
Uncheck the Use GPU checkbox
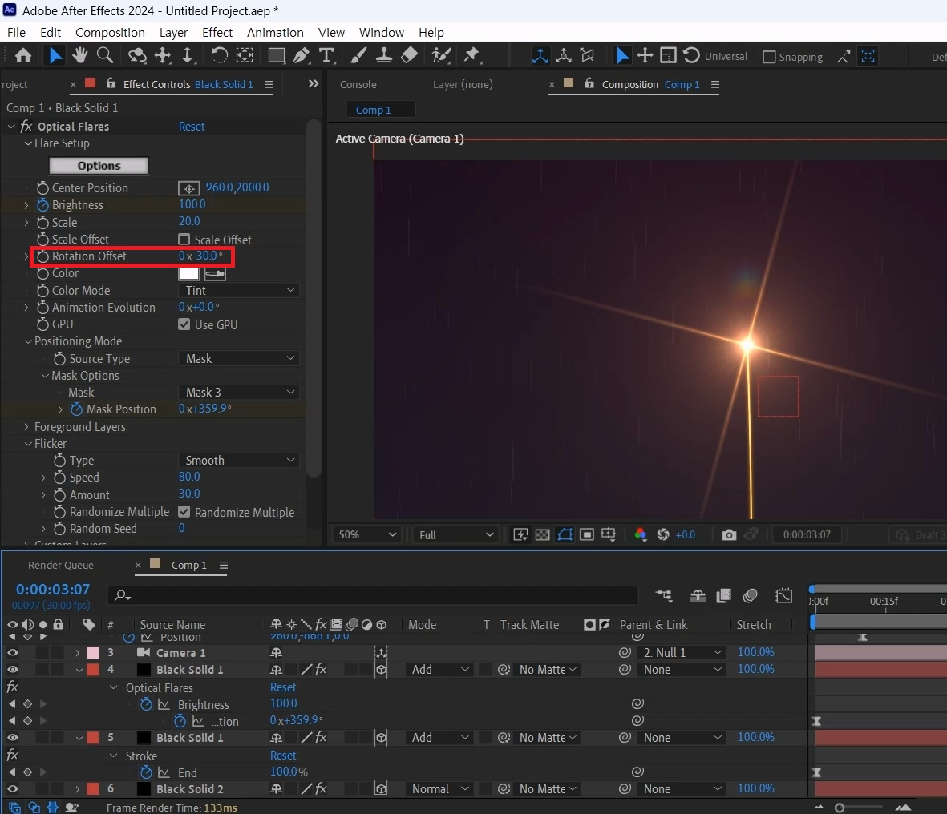184,324
